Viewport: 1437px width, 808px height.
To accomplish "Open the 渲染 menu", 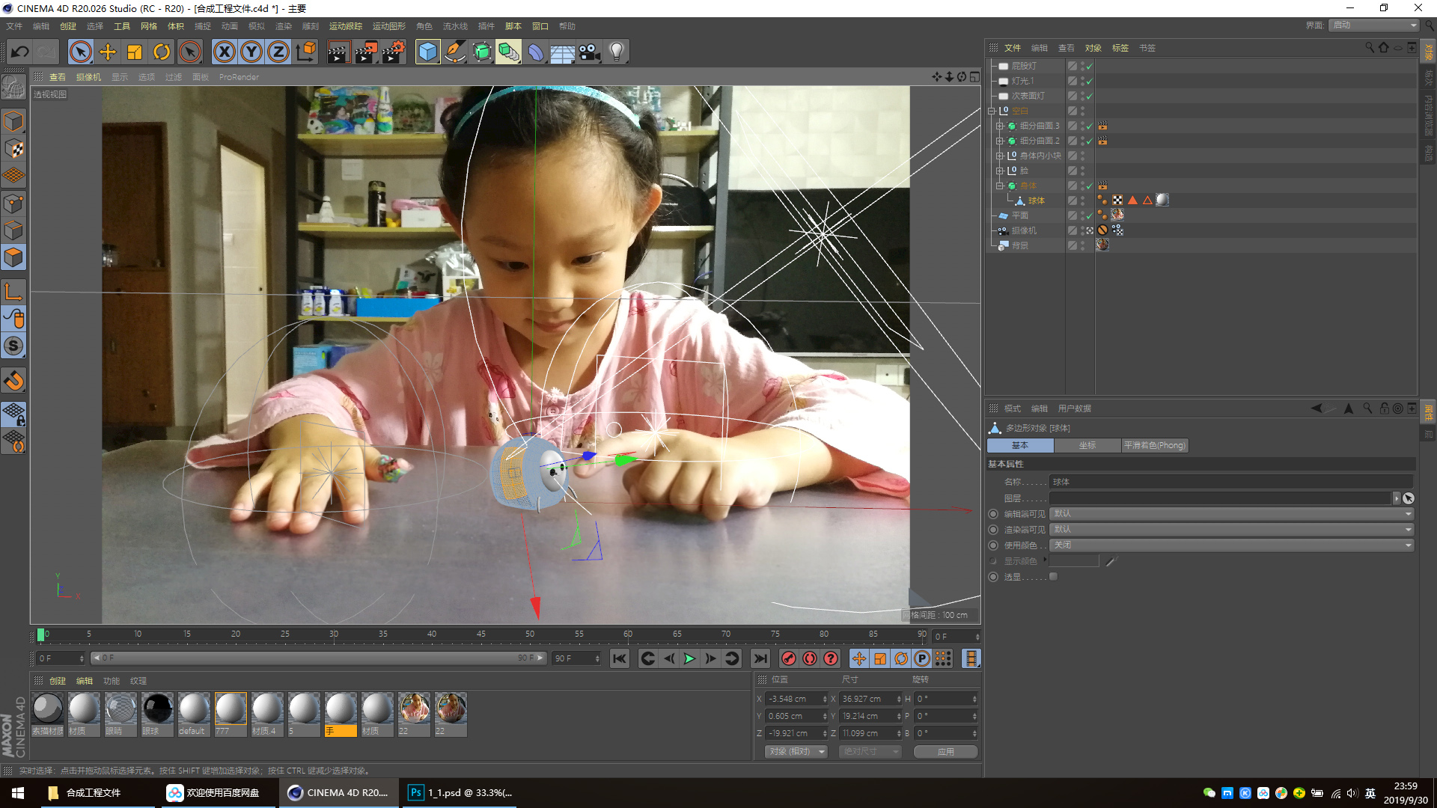I will click(x=284, y=26).
